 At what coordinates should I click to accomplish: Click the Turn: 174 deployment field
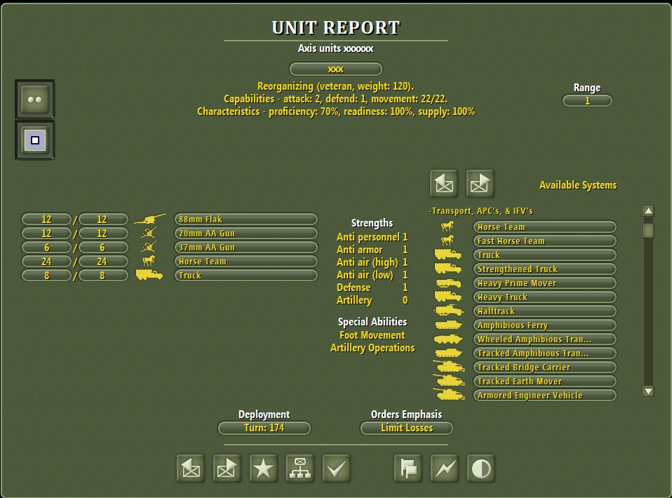point(264,428)
